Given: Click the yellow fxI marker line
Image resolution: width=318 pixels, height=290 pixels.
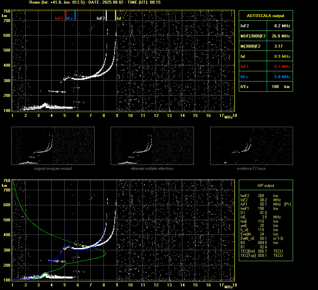Looking at the screenshot, I should 116,15.
